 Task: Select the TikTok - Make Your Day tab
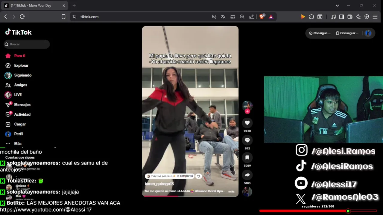[35, 5]
